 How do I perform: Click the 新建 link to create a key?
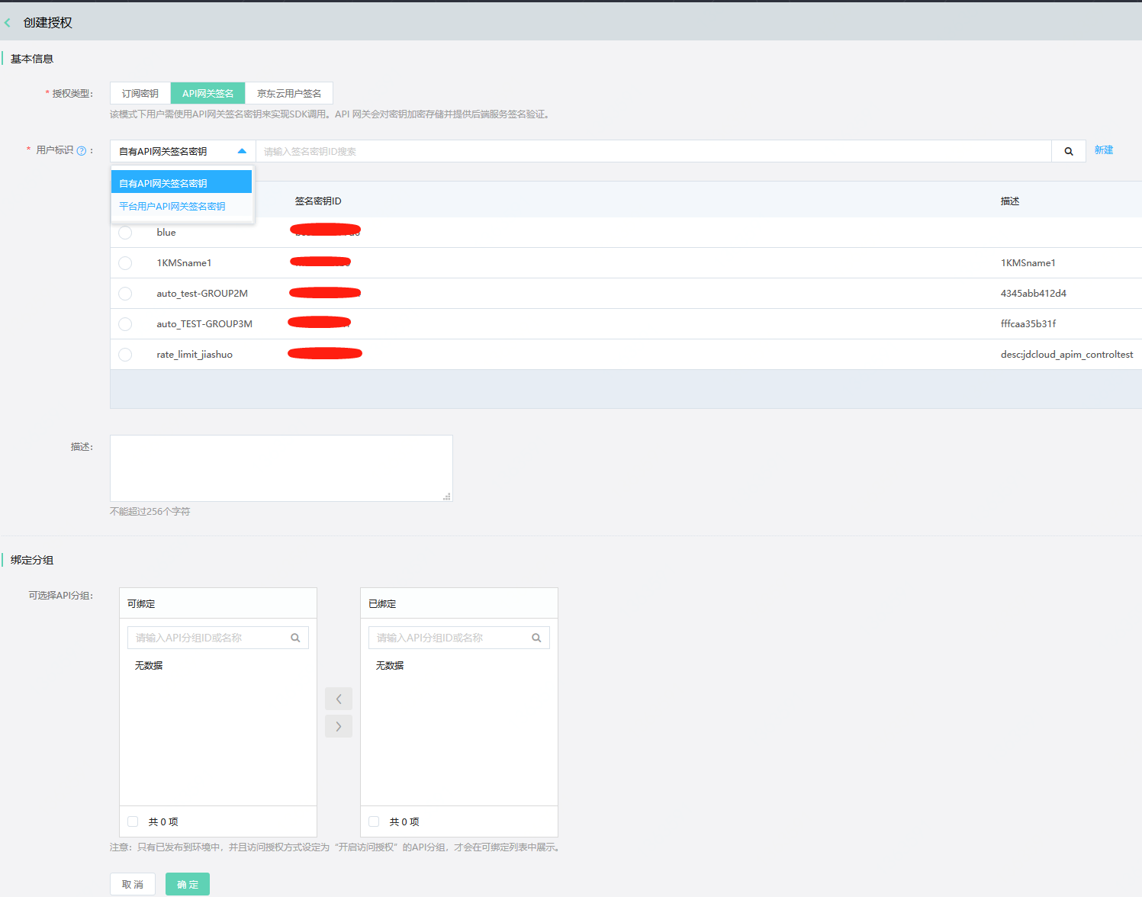(1104, 149)
